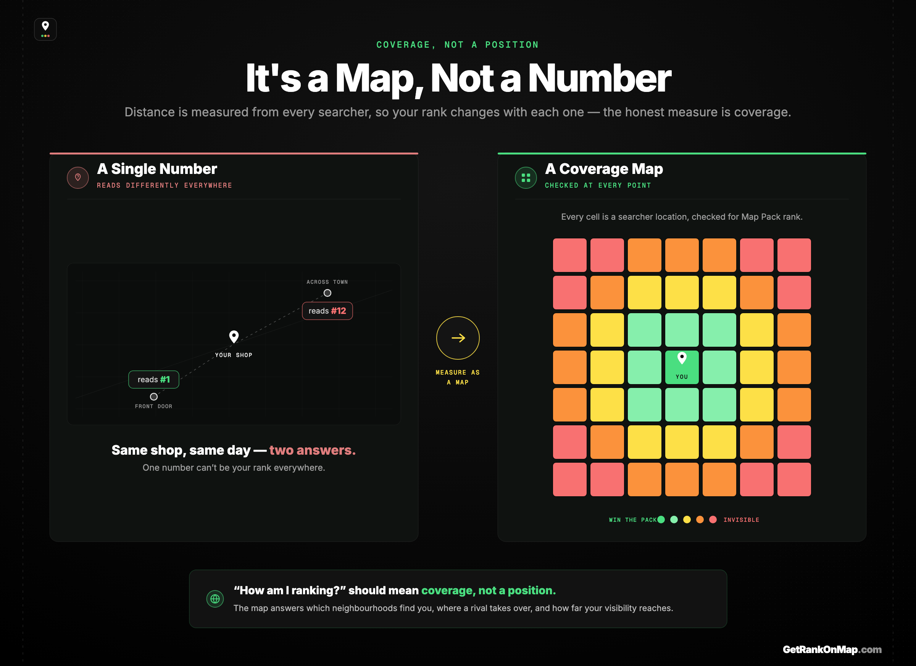Screen dimensions: 916x666
Task: Click the Distance is measured subtitle sentence
Action: tap(458, 112)
